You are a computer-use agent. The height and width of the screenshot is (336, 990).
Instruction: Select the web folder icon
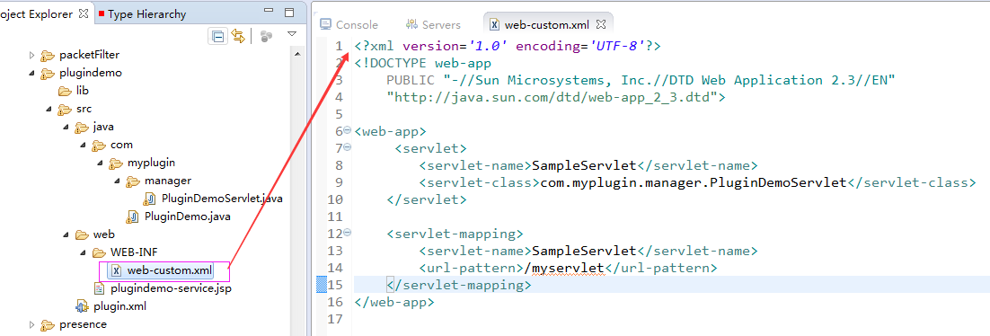tap(82, 235)
